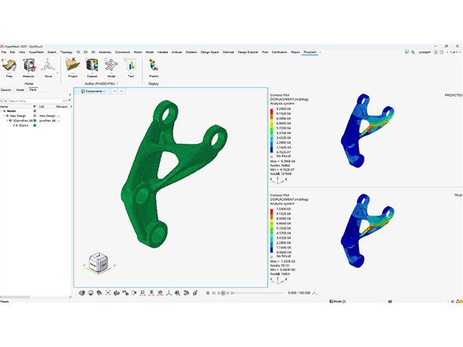Click the animation timeline slider

click(x=259, y=293)
